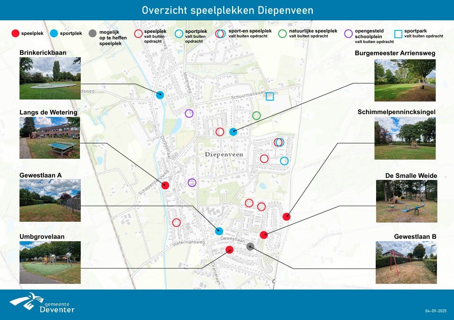Open the Diepenveen label on the map
The image size is (454, 320).
224,155
